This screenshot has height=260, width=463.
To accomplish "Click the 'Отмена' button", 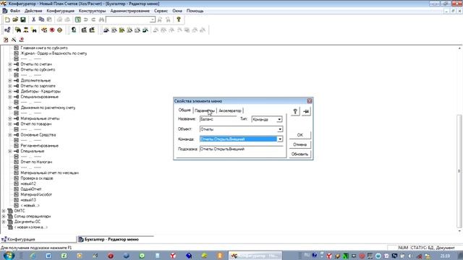I will [300, 144].
